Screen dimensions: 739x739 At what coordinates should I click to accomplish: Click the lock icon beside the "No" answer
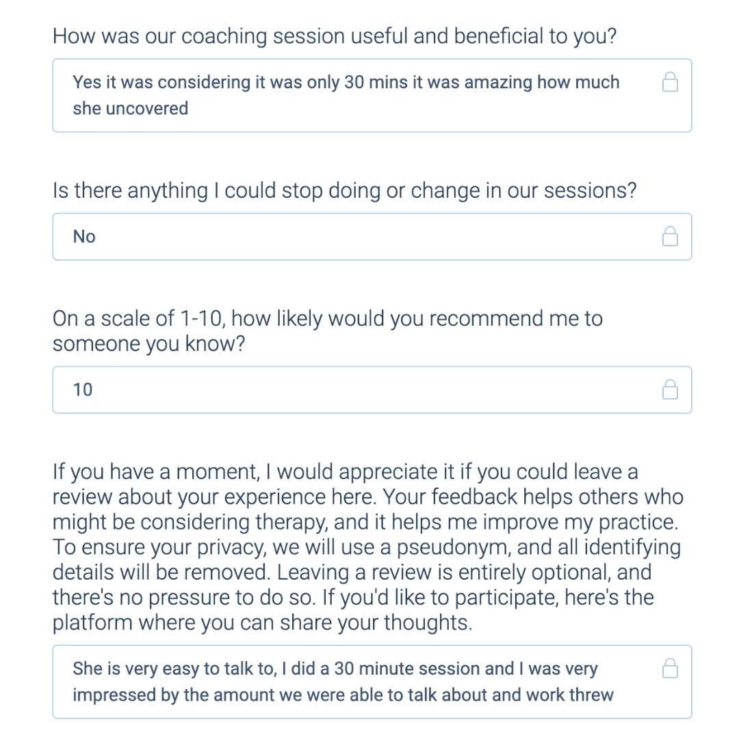(x=670, y=237)
